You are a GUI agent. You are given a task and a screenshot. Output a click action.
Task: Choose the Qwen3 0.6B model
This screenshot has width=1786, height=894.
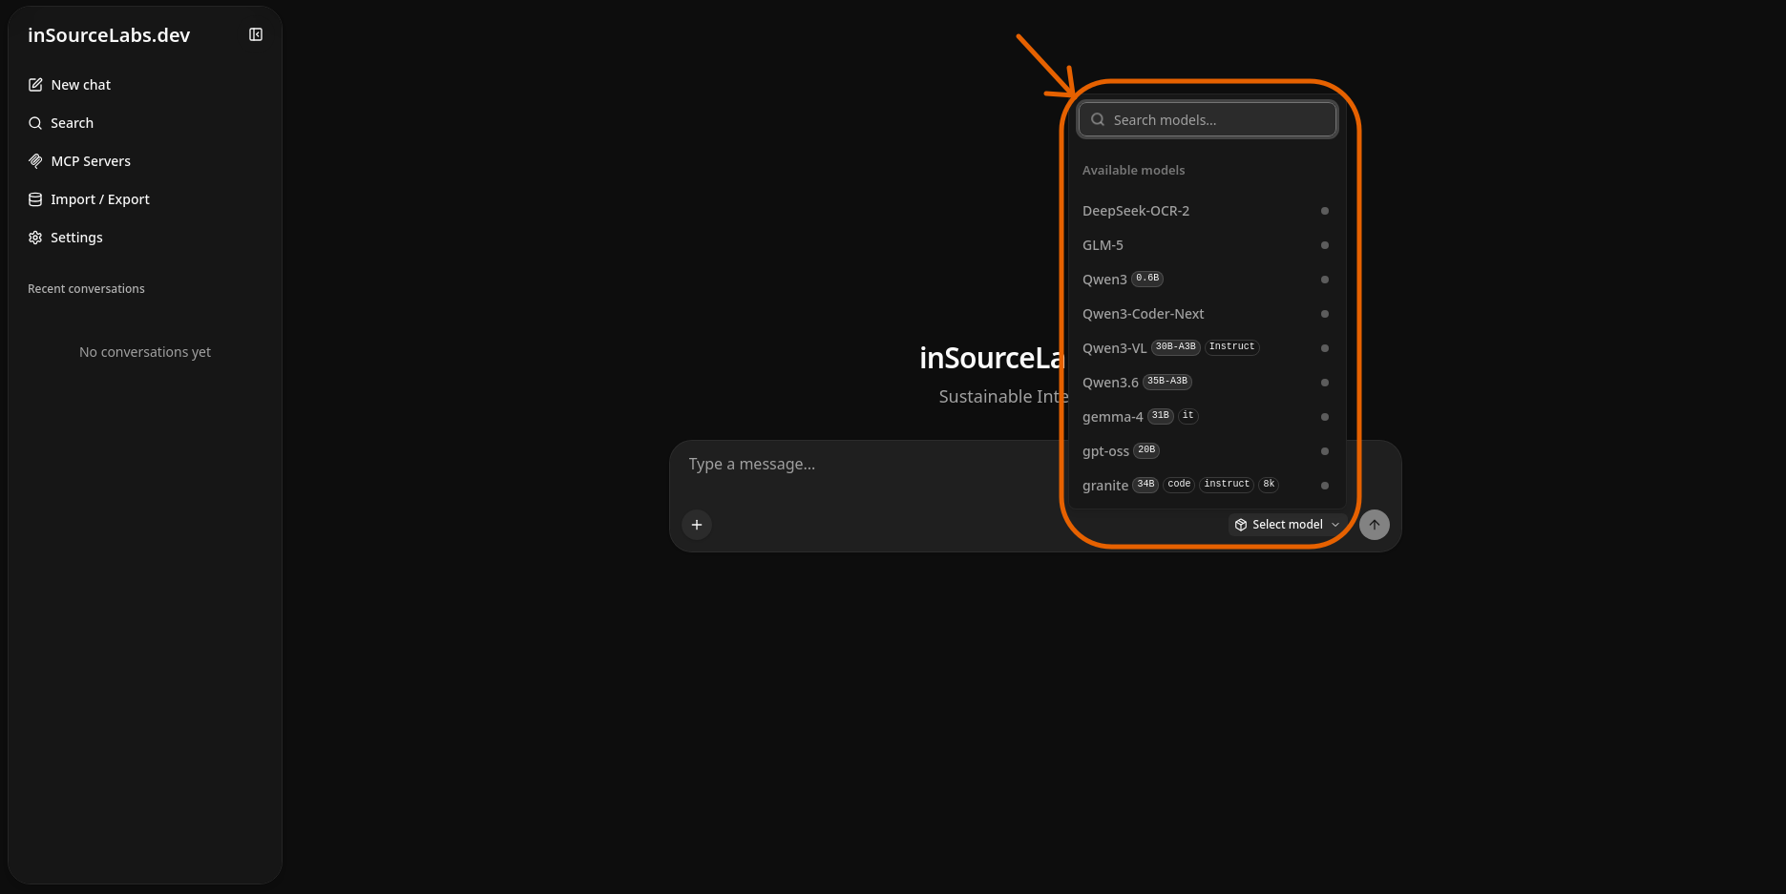[x=1207, y=280]
